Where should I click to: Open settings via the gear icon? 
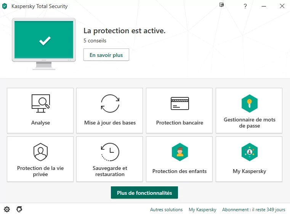(x=7, y=209)
